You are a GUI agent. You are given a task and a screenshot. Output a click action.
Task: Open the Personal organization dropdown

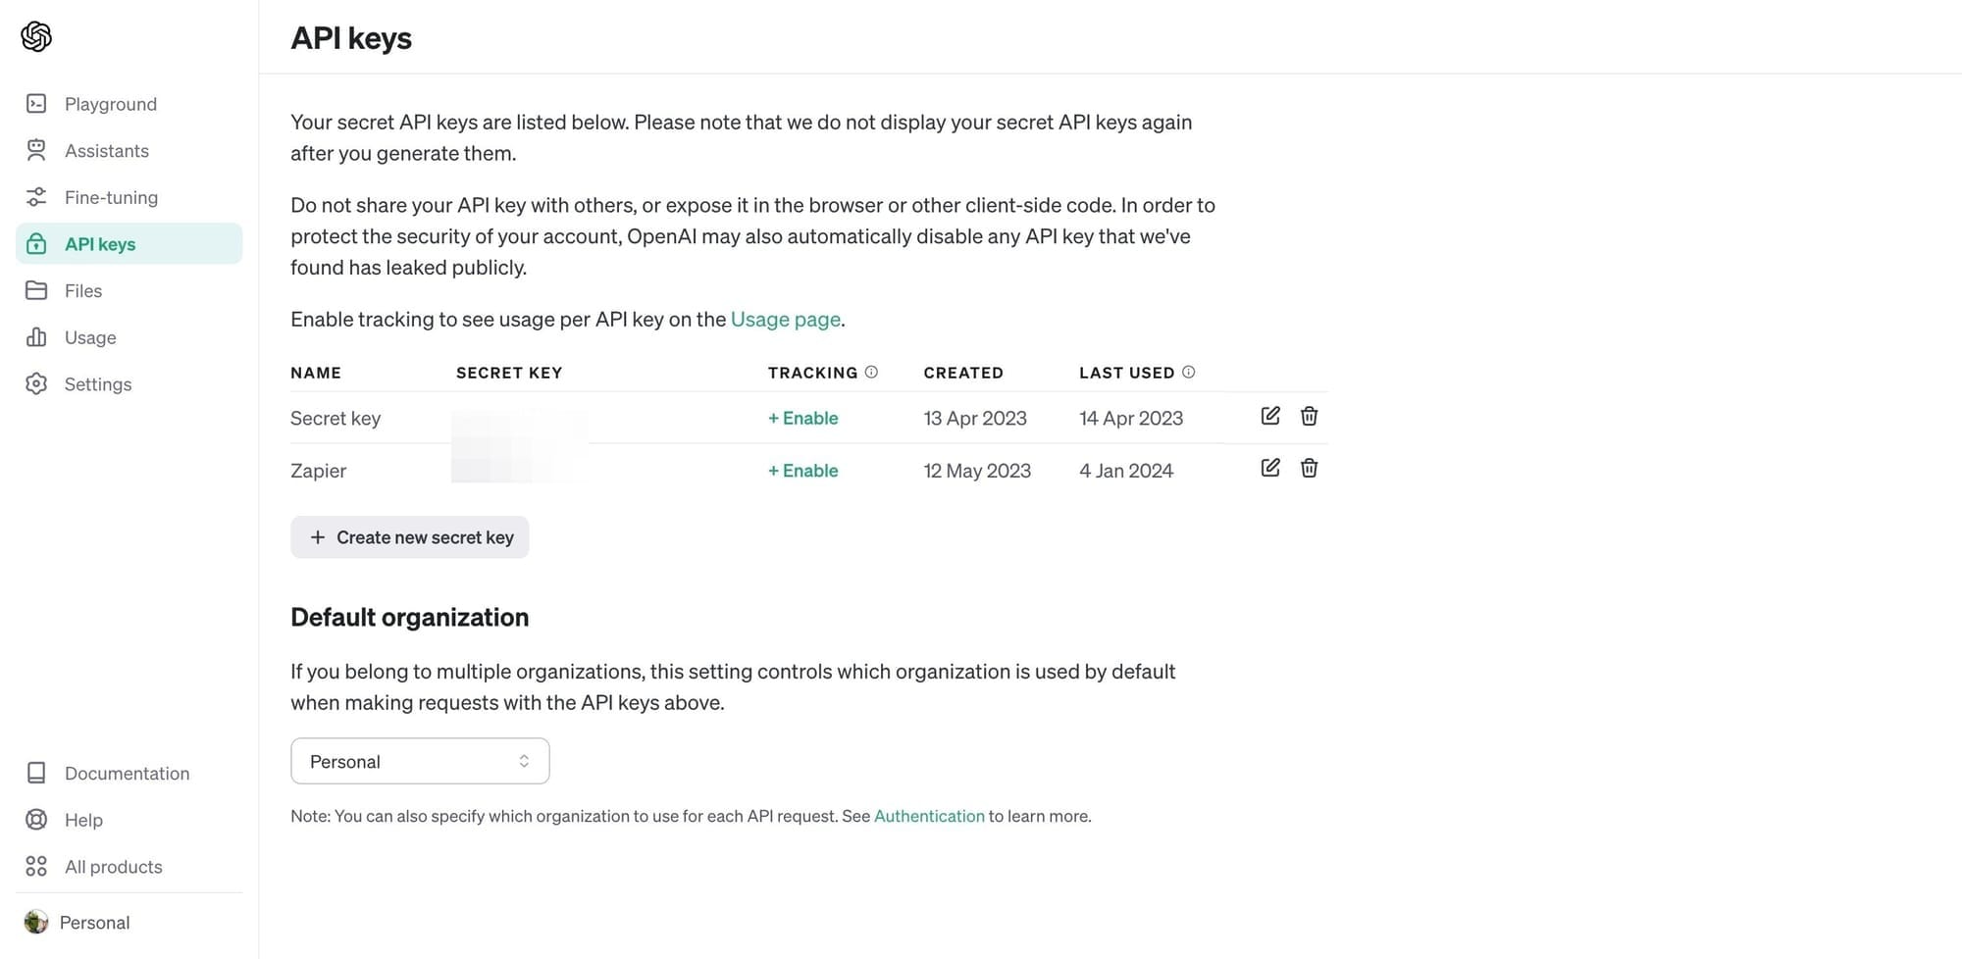pos(420,761)
